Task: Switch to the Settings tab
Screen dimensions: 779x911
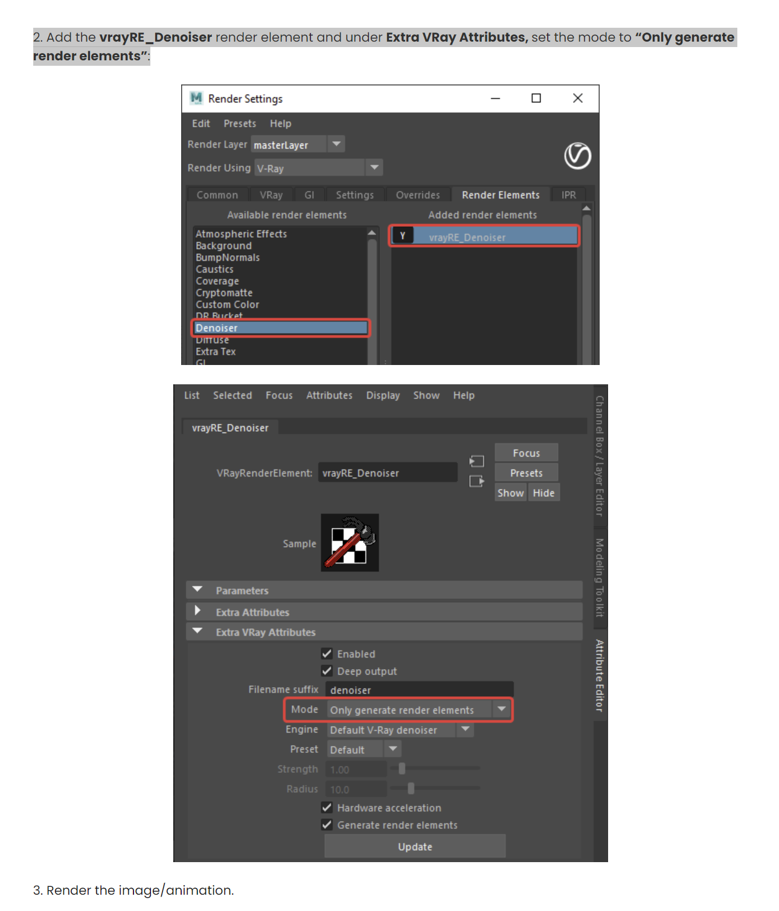Action: pos(354,195)
